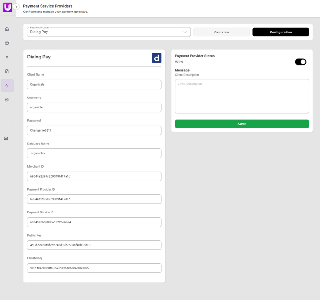This screenshot has height=300, width=320.
Task: Select the Private Key input field
Action: (x=94, y=268)
